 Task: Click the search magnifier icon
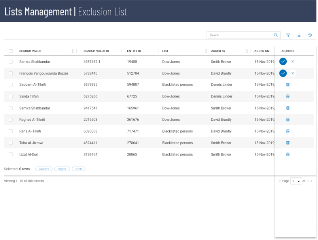[x=275, y=35]
